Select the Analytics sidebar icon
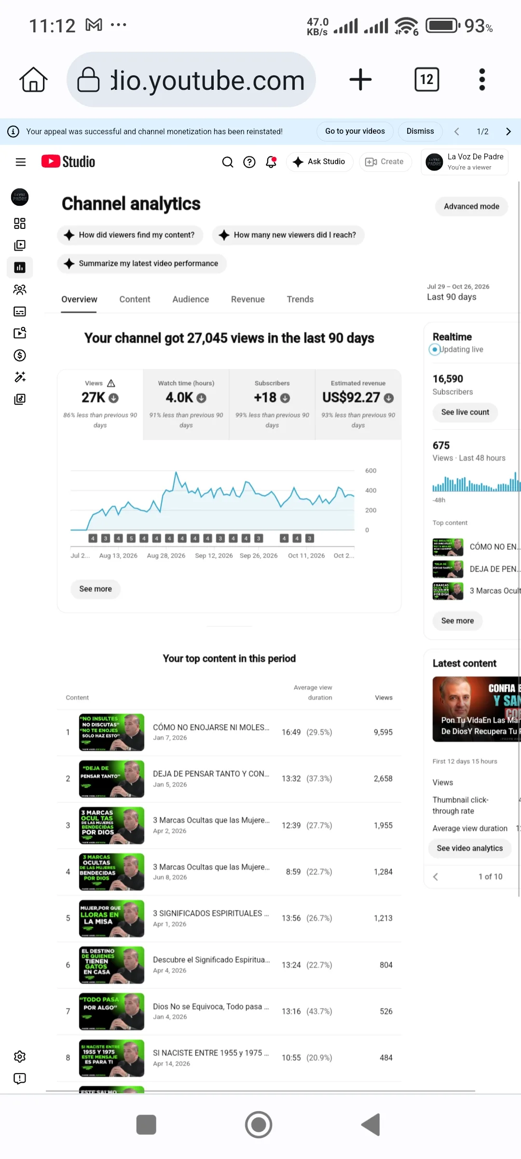 coord(20,268)
